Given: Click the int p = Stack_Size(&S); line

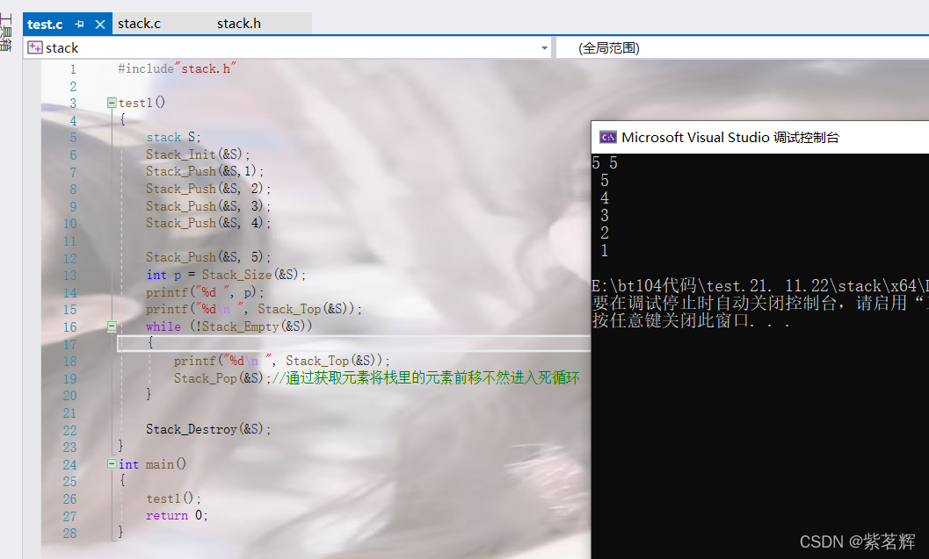Looking at the screenshot, I should pos(227,275).
